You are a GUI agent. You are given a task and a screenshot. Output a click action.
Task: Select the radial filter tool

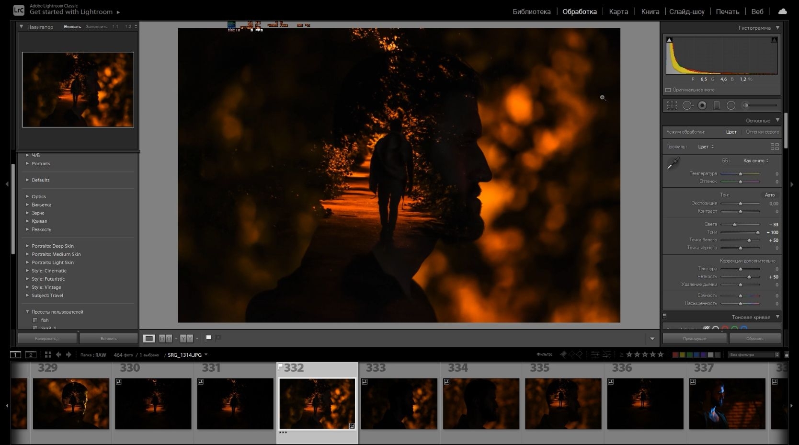(x=731, y=105)
